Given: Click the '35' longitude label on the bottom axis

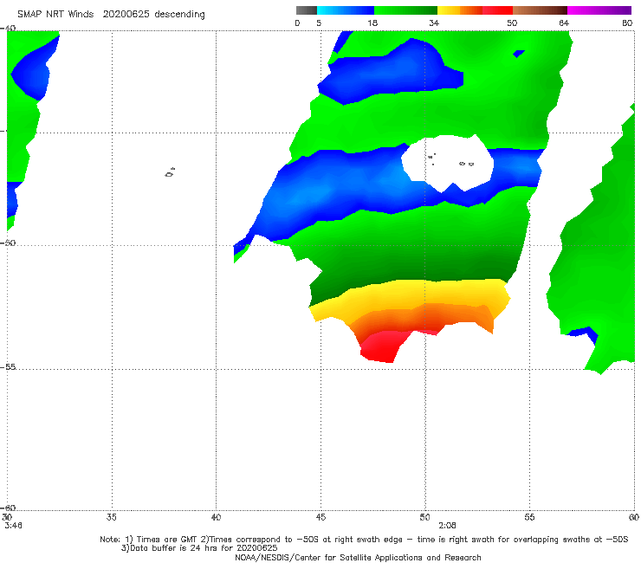Looking at the screenshot, I should pos(112,517).
